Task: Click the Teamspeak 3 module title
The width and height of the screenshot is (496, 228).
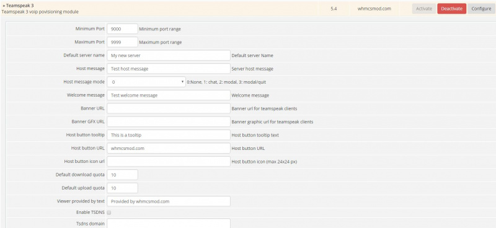Action: (x=20, y=6)
